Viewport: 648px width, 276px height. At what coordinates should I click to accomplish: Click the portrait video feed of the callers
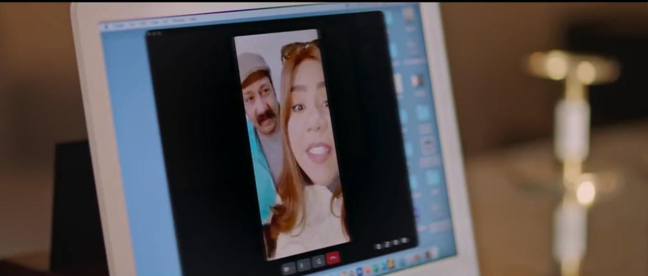(292, 146)
